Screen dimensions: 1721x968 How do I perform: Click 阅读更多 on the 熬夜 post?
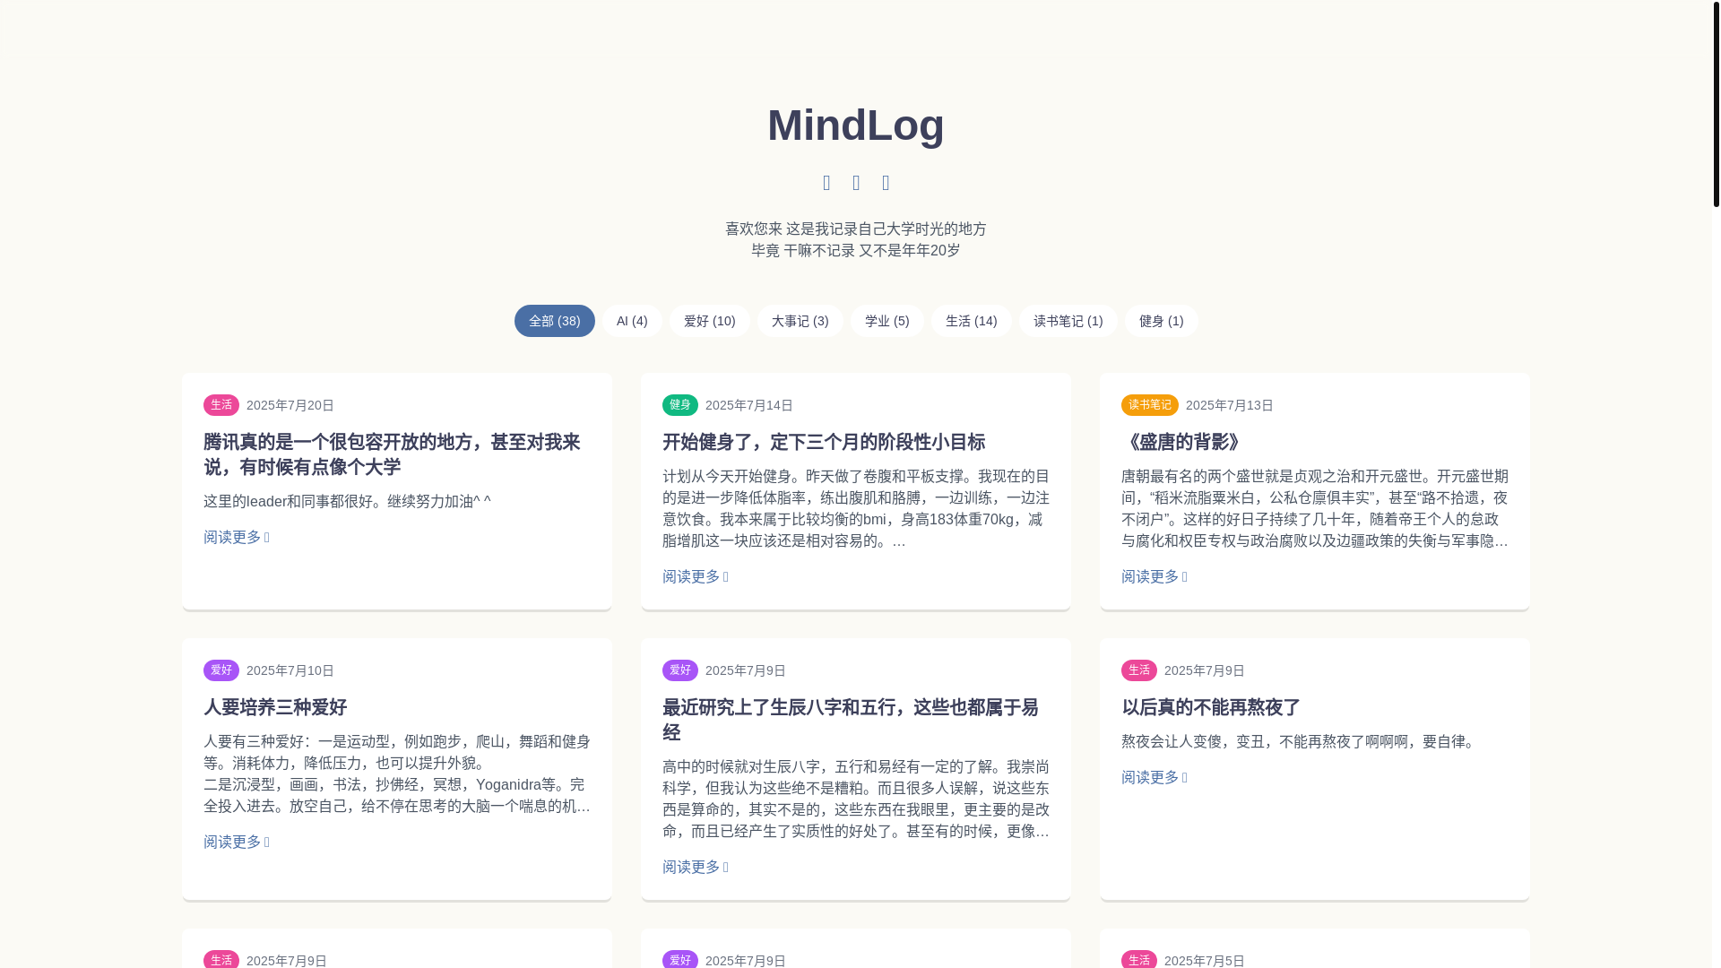click(1155, 777)
